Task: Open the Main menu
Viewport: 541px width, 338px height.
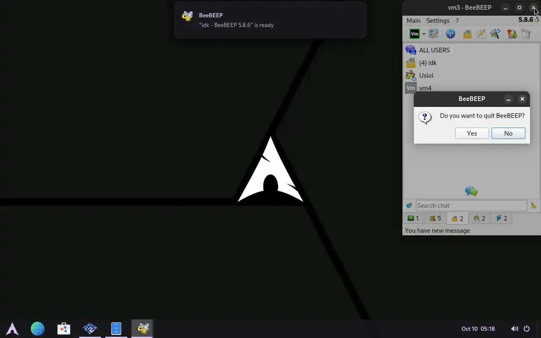Action: (x=413, y=20)
